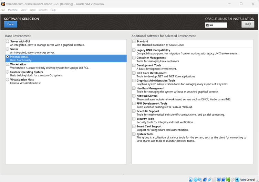Image resolution: width=259 pixels, height=182 pixels.
Task: Click the display monitor status icon
Action: point(219,180)
